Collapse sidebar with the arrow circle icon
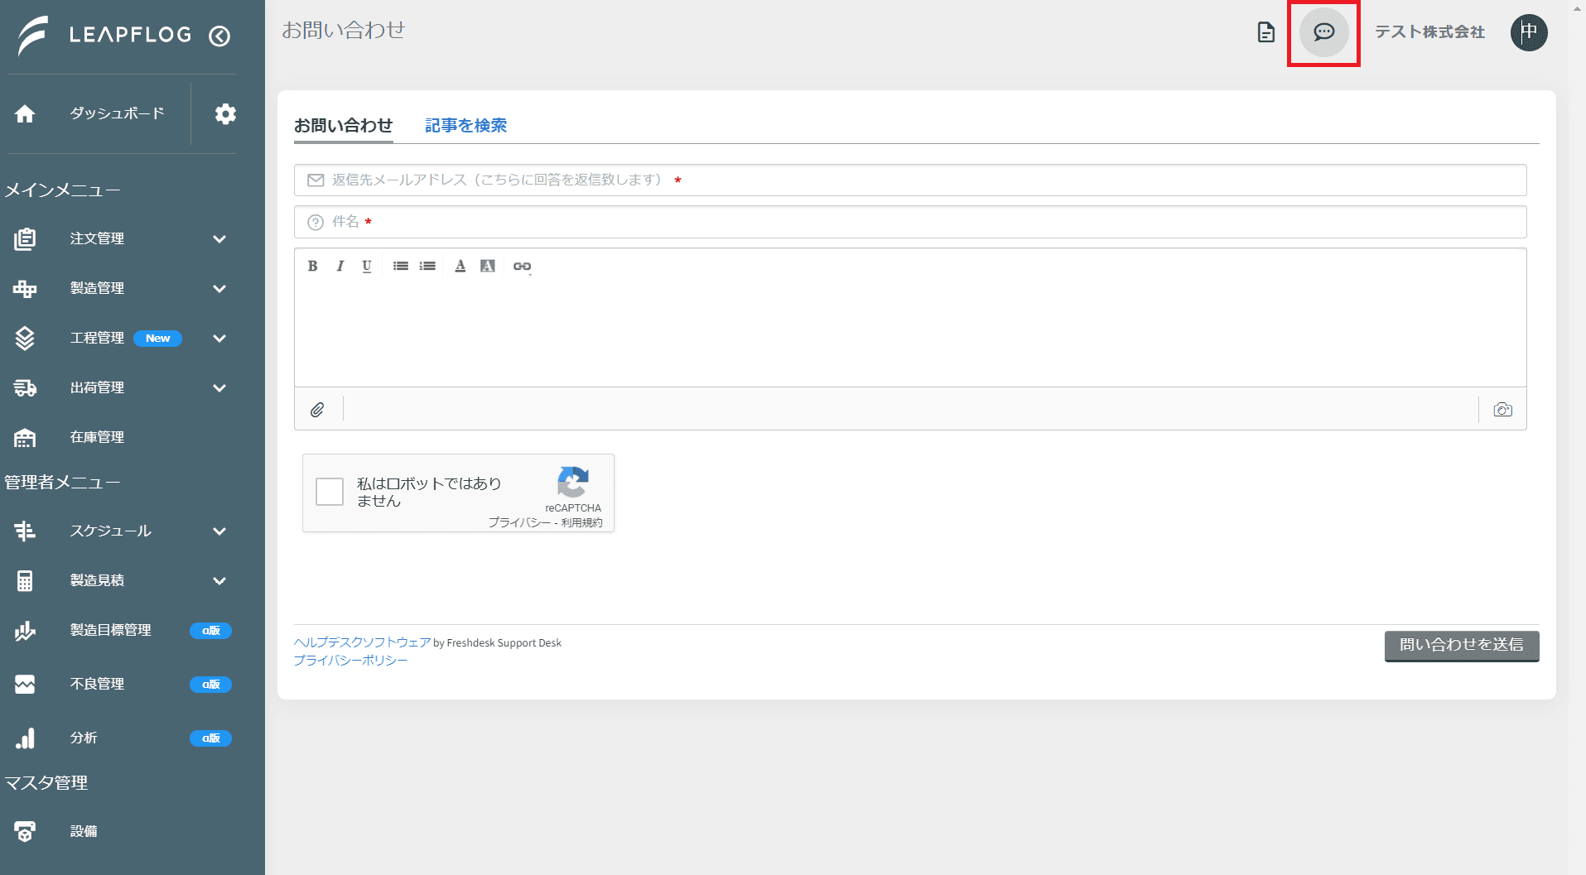The image size is (1586, 875). click(219, 36)
